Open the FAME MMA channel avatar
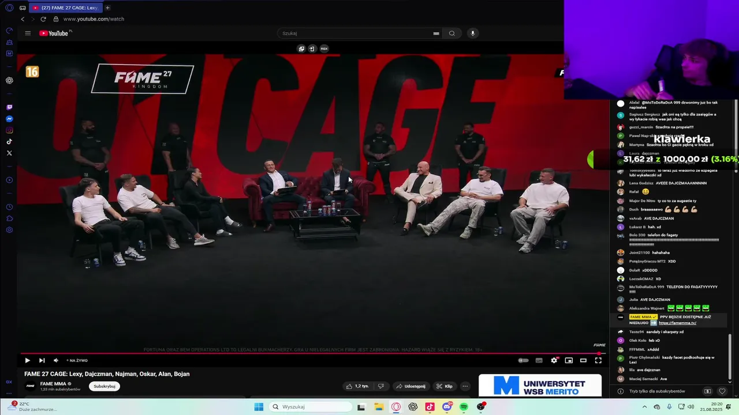The width and height of the screenshot is (739, 415). (30, 386)
